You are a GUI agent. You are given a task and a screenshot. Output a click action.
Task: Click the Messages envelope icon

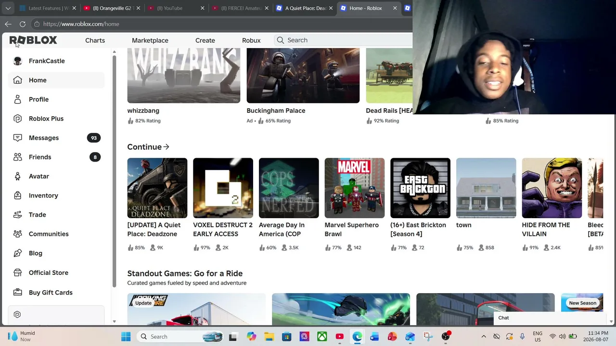point(18,138)
